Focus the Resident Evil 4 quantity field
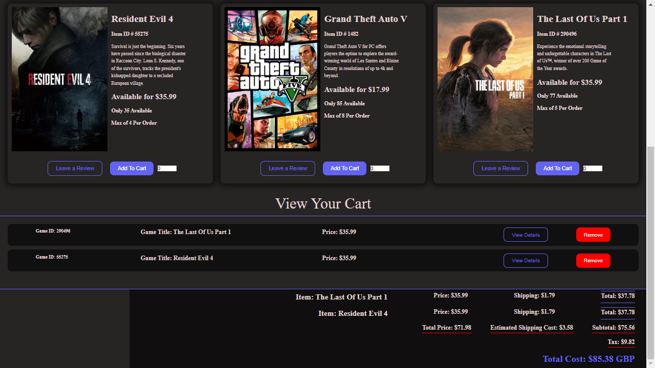The height and width of the screenshot is (368, 655). pyautogui.click(x=167, y=168)
